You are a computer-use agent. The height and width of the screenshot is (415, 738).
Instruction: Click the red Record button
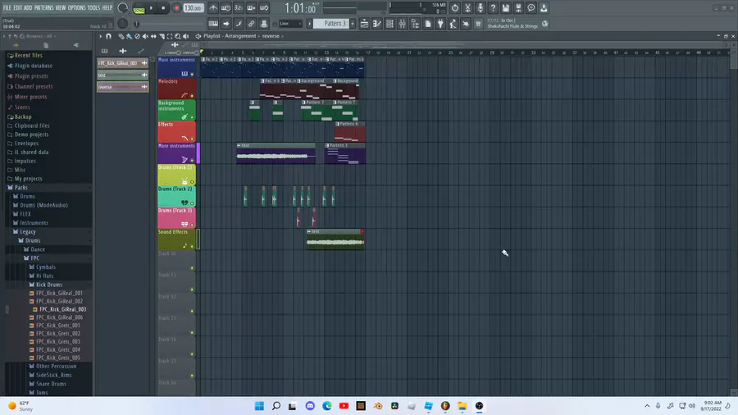pos(176,8)
